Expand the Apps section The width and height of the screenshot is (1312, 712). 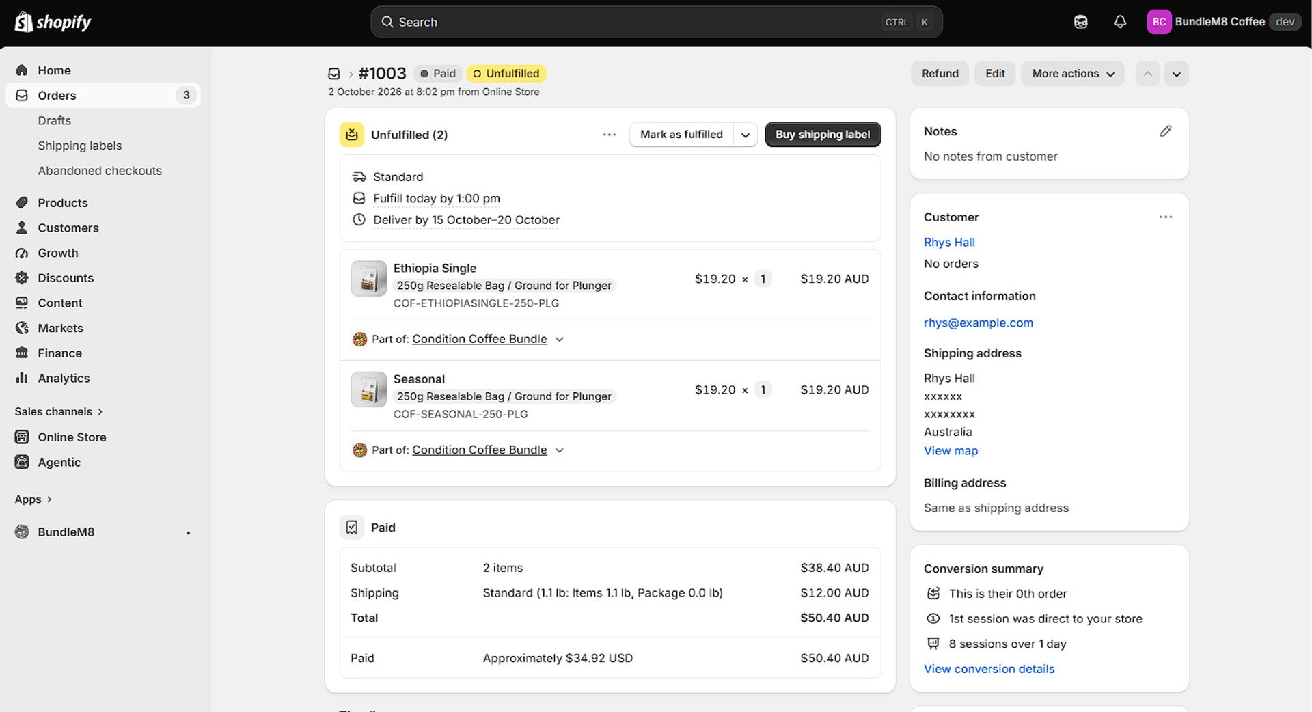coord(33,499)
